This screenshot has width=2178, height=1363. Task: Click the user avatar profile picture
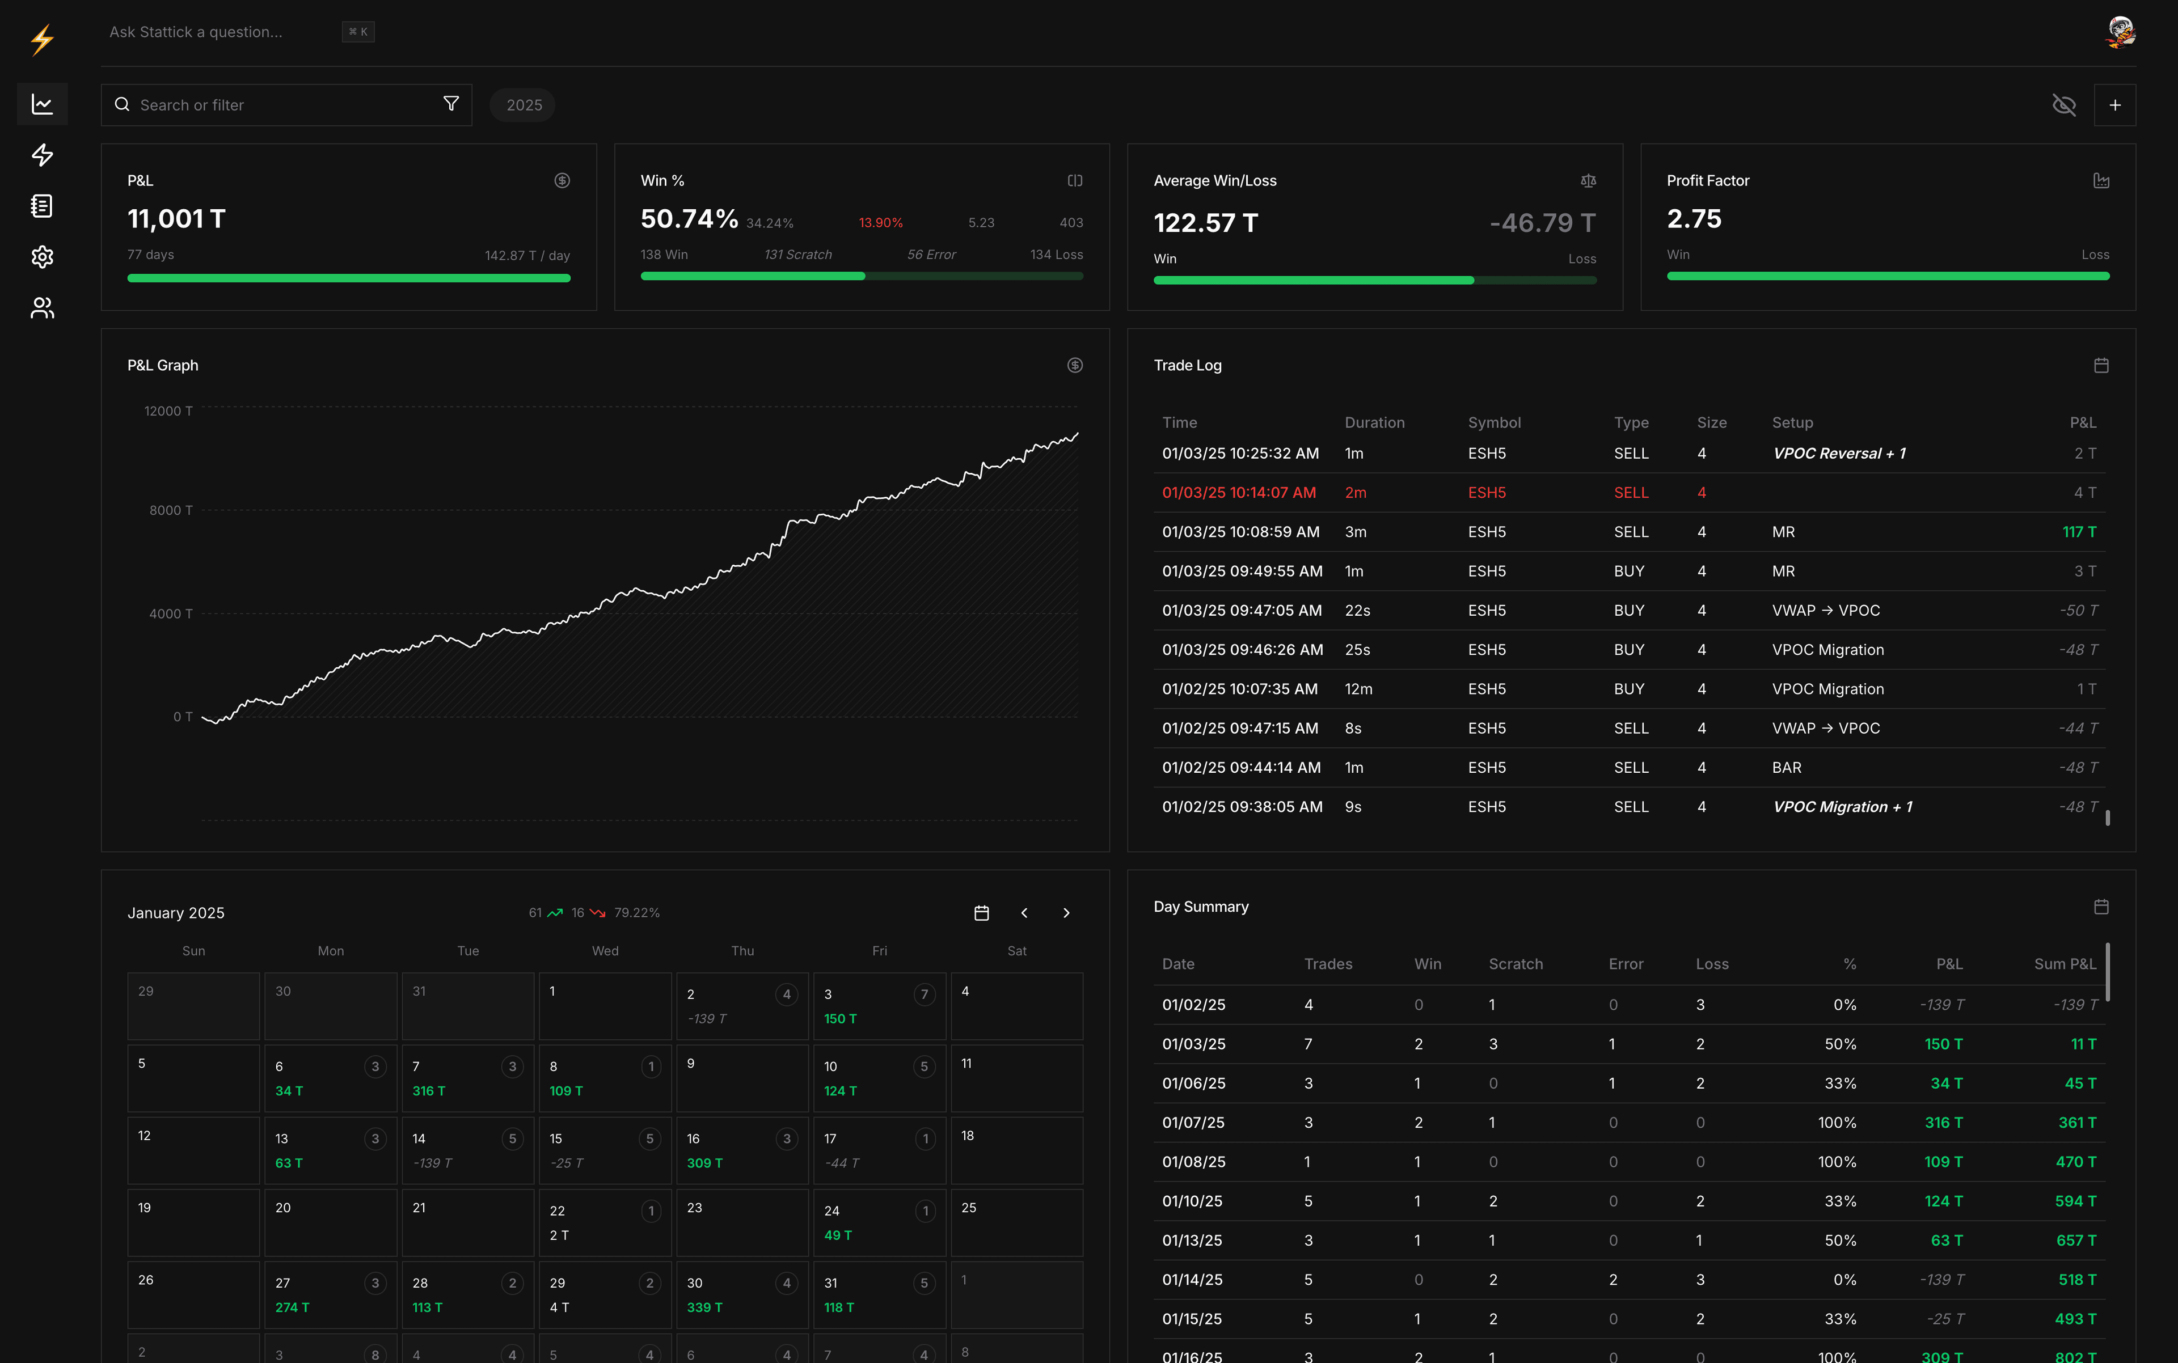click(2120, 32)
